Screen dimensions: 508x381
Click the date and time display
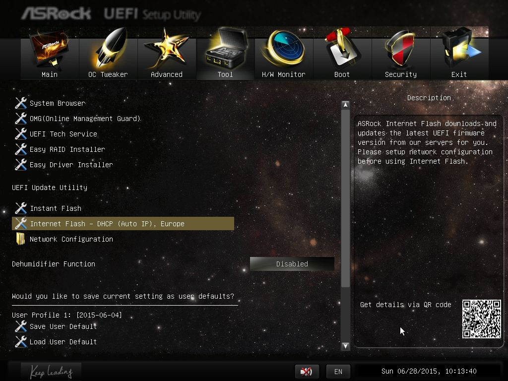pyautogui.click(x=429, y=371)
